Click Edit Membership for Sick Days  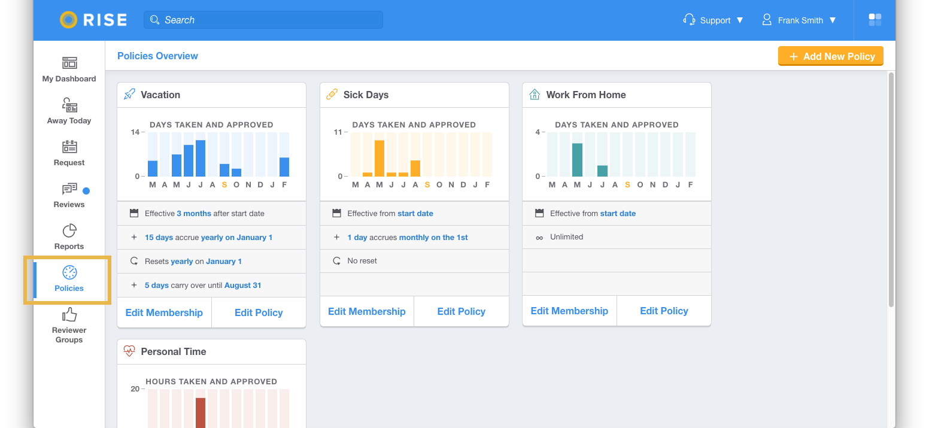tap(367, 311)
